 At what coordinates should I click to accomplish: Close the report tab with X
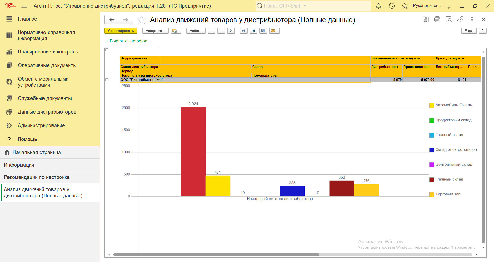tap(483, 19)
